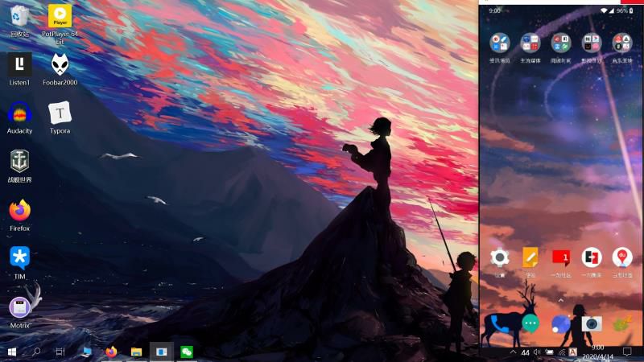
Task: Open the Audacity desktop icon
Action: click(19, 113)
